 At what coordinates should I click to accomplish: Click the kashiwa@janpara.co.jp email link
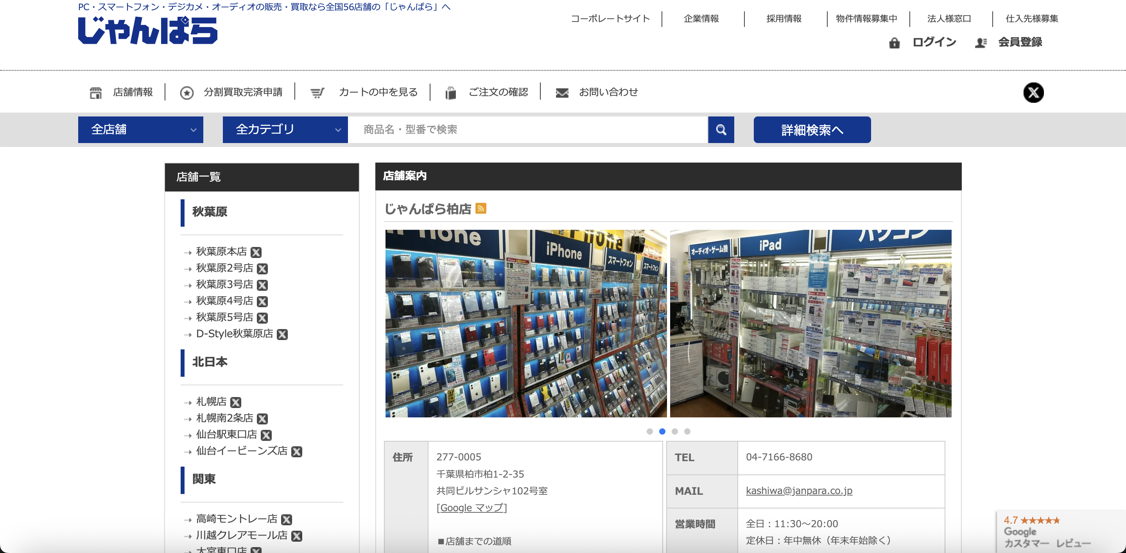pyautogui.click(x=799, y=490)
